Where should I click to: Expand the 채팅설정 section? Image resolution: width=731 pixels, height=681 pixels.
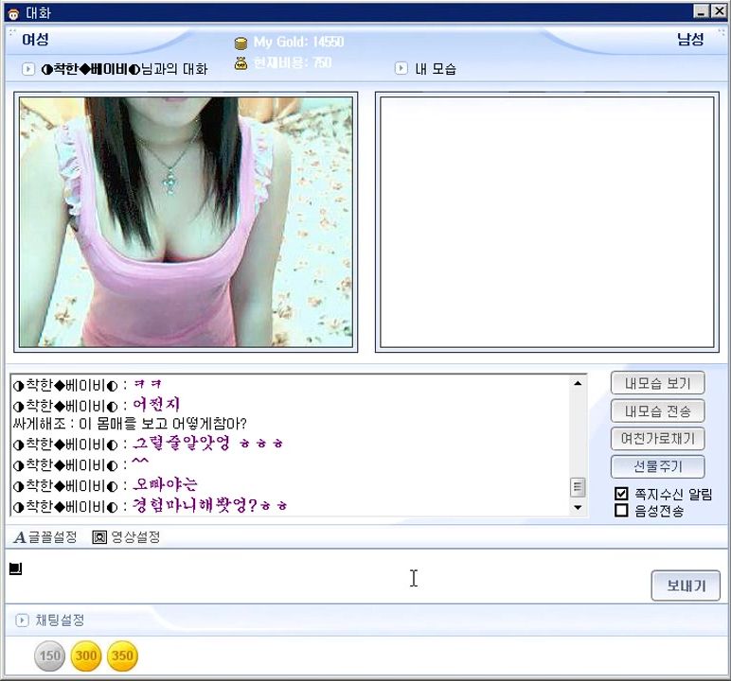(22, 620)
